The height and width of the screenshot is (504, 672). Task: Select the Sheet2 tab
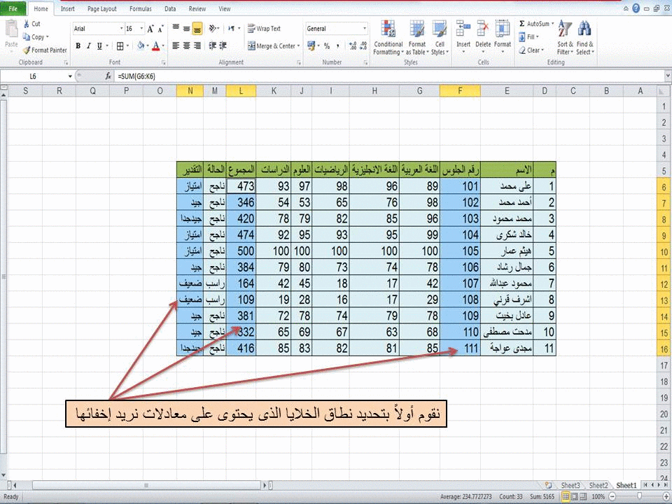coord(598,484)
